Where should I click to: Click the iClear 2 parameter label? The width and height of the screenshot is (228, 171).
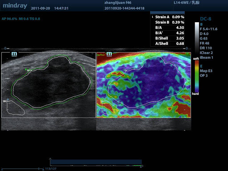pyautogui.click(x=206, y=53)
